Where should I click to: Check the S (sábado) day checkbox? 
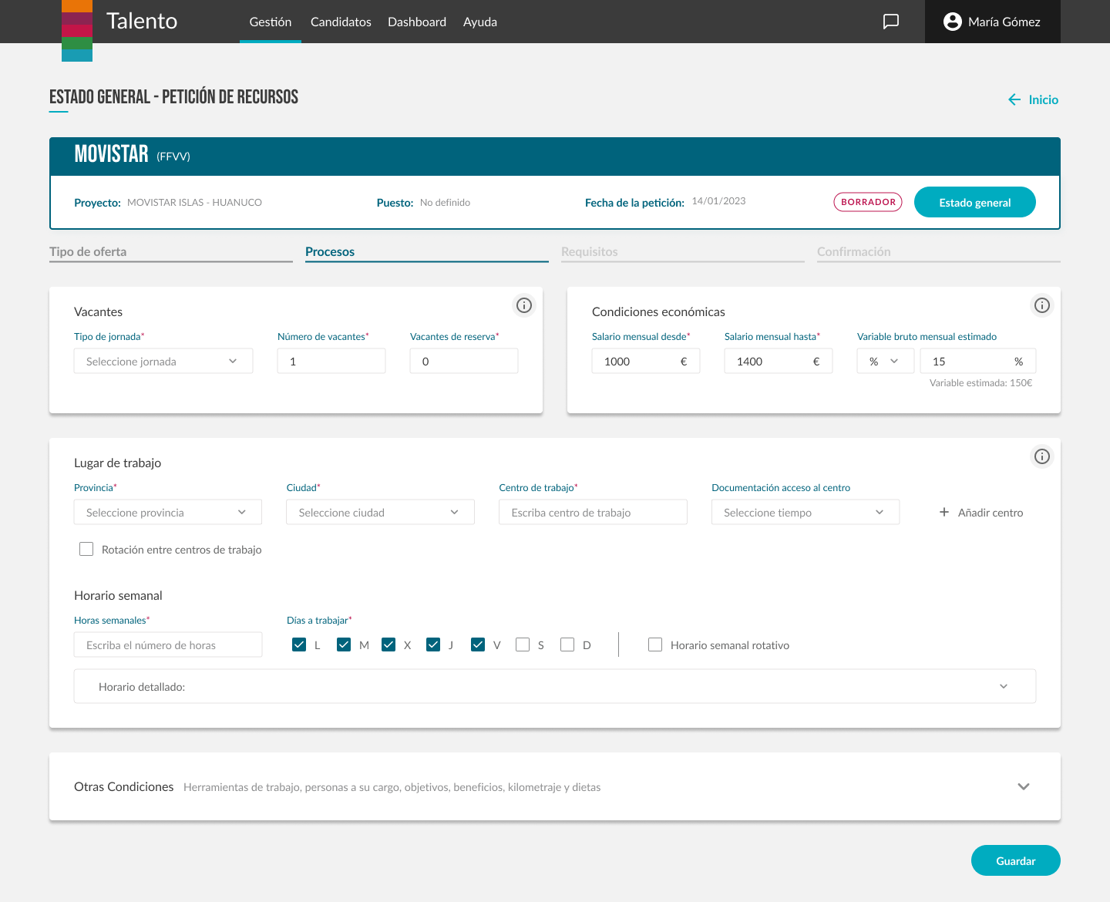click(523, 645)
